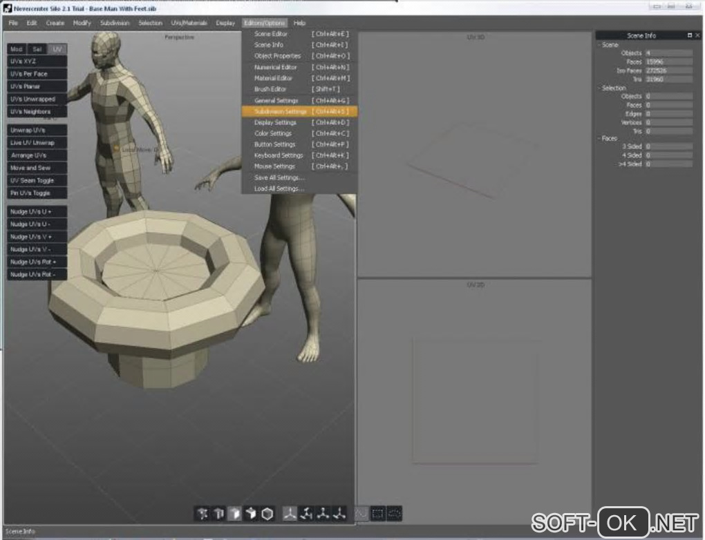The image size is (705, 540).
Task: Open the Edit menu
Action: [x=32, y=23]
